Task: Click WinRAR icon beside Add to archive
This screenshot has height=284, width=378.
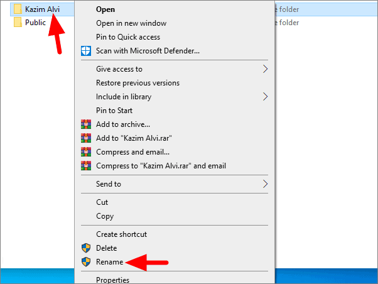Action: click(86, 124)
